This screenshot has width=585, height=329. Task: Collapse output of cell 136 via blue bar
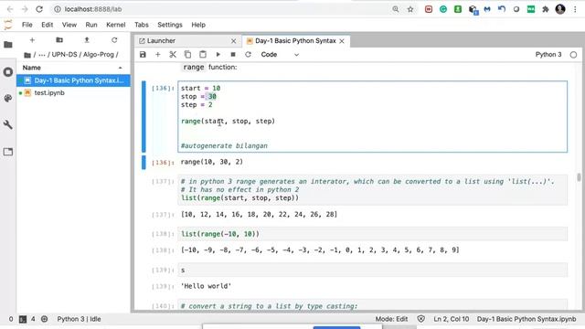144,163
